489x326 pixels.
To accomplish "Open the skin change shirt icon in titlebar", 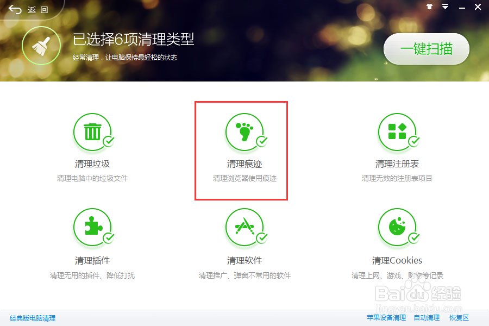I will (x=429, y=7).
